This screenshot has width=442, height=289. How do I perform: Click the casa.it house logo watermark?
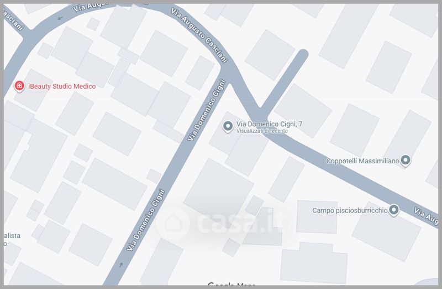173,223
